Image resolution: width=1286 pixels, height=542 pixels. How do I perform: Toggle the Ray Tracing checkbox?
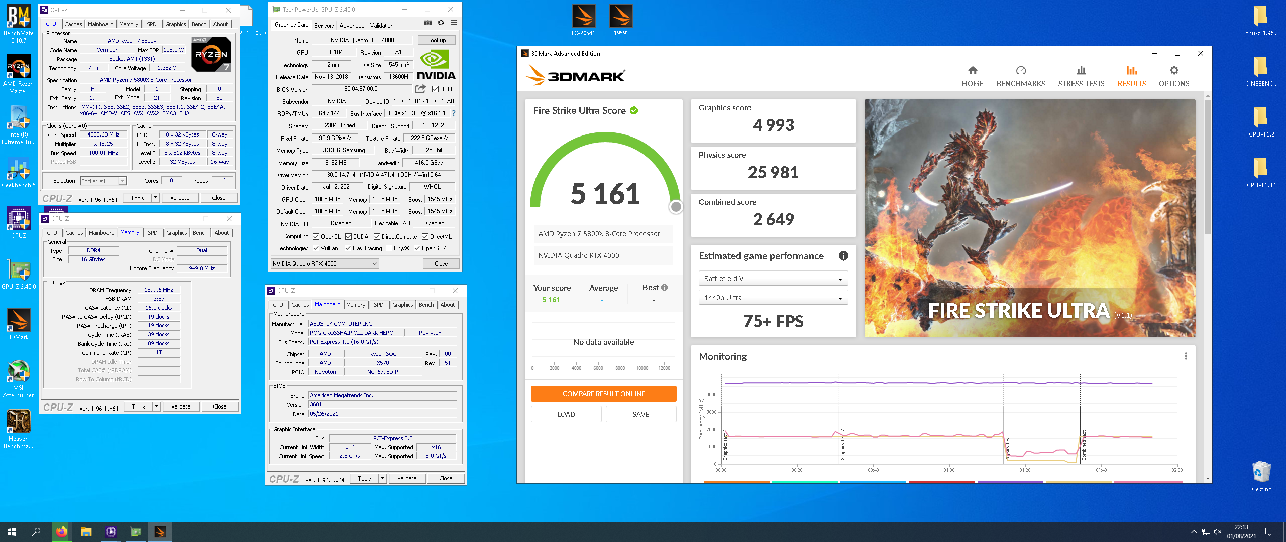[x=348, y=248]
